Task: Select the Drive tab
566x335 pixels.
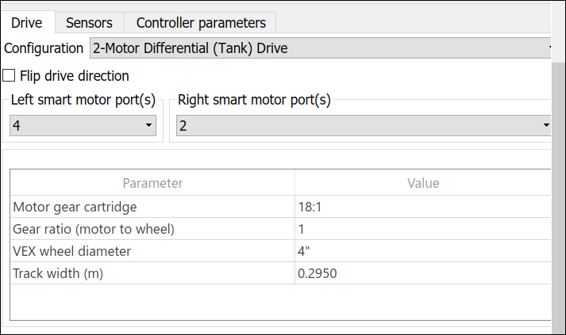Action: (x=27, y=23)
